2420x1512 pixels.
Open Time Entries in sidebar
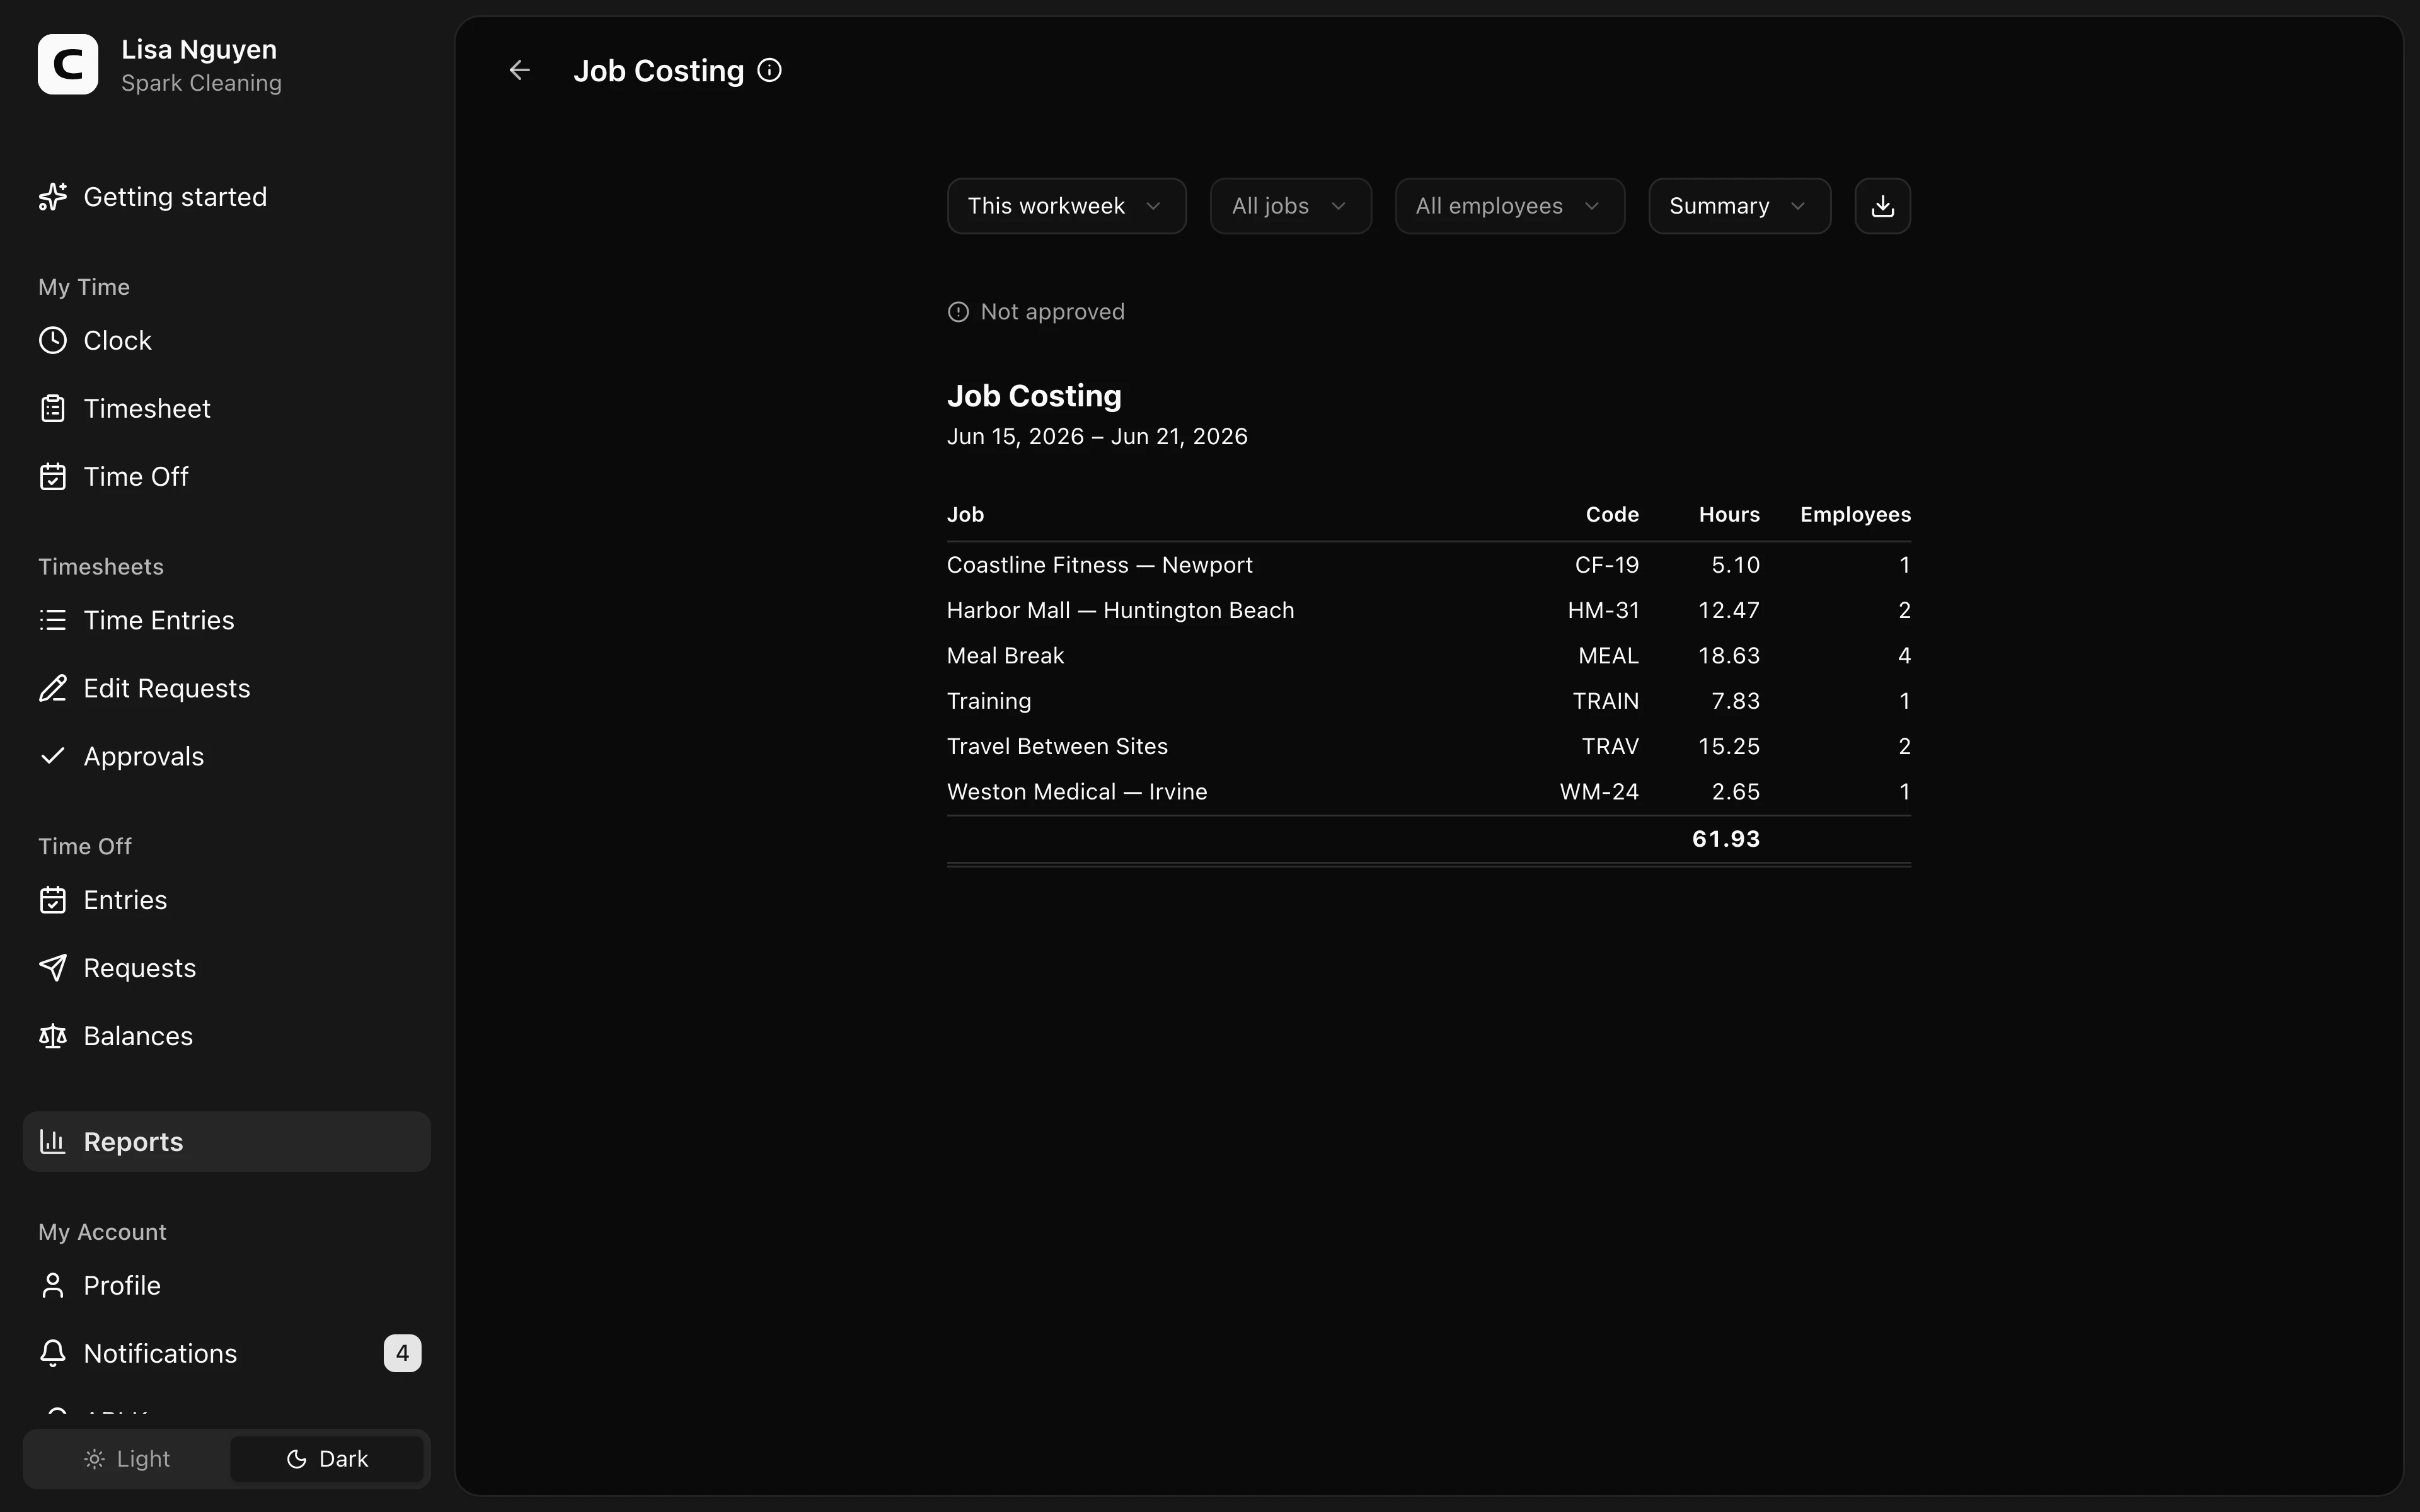click(x=226, y=621)
